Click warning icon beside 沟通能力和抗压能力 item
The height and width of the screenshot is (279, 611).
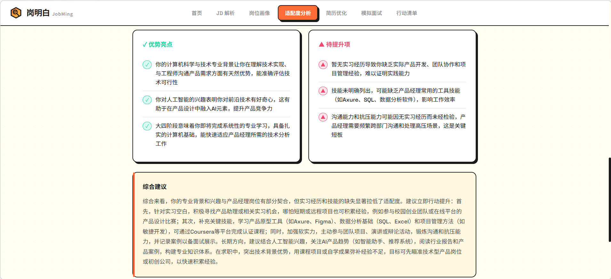coord(323,117)
